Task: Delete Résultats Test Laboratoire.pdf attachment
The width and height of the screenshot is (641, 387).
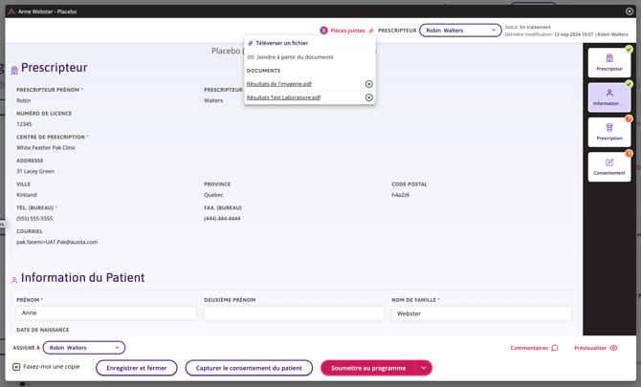Action: click(369, 97)
